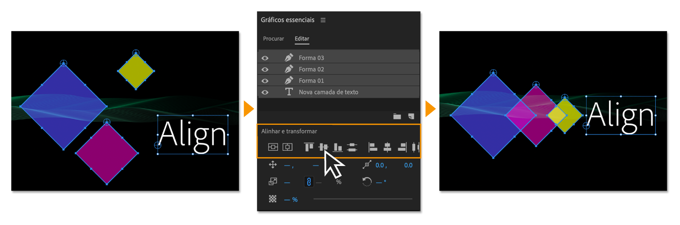Click the align top edges icon
The image size is (680, 225).
[309, 147]
